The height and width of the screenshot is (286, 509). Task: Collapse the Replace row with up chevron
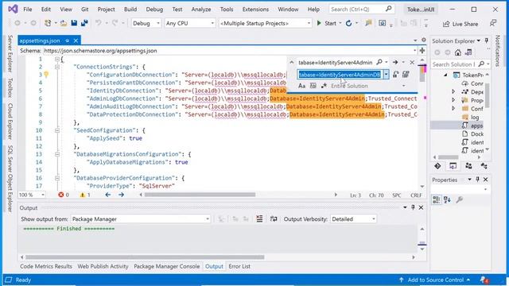coord(292,62)
